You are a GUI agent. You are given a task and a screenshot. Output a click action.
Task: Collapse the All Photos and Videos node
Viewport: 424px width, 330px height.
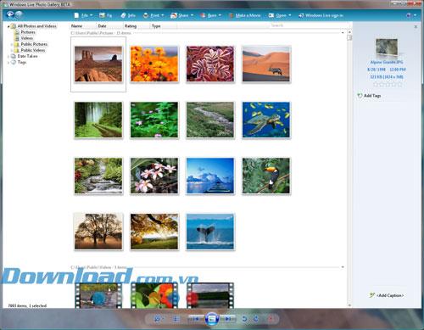click(8, 26)
